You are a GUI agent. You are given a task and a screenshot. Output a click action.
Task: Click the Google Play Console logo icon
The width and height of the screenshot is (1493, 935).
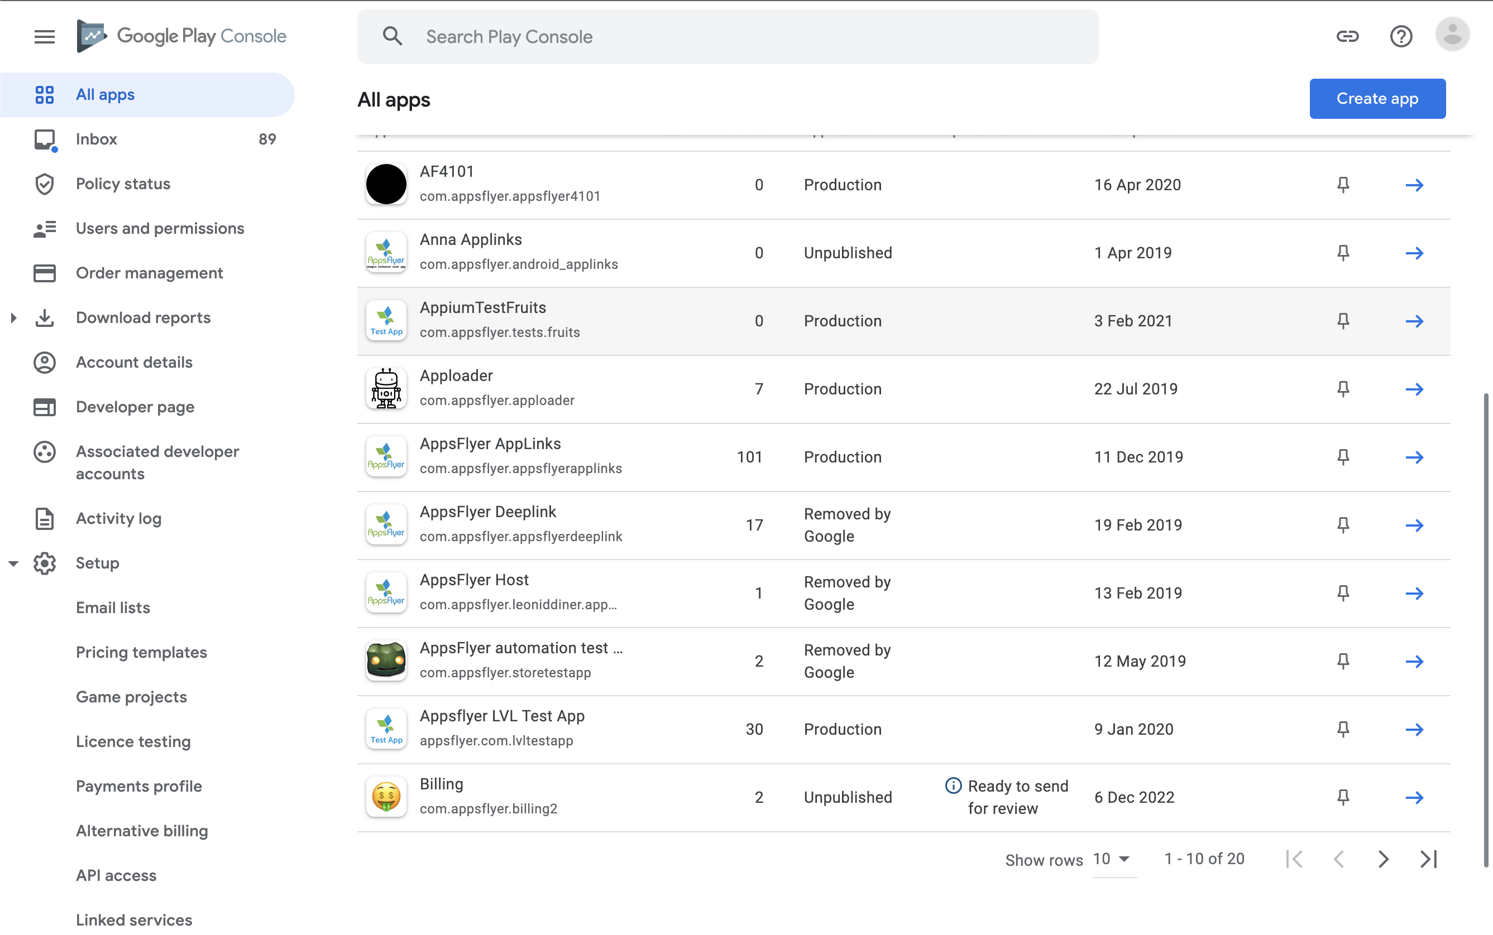pyautogui.click(x=92, y=36)
